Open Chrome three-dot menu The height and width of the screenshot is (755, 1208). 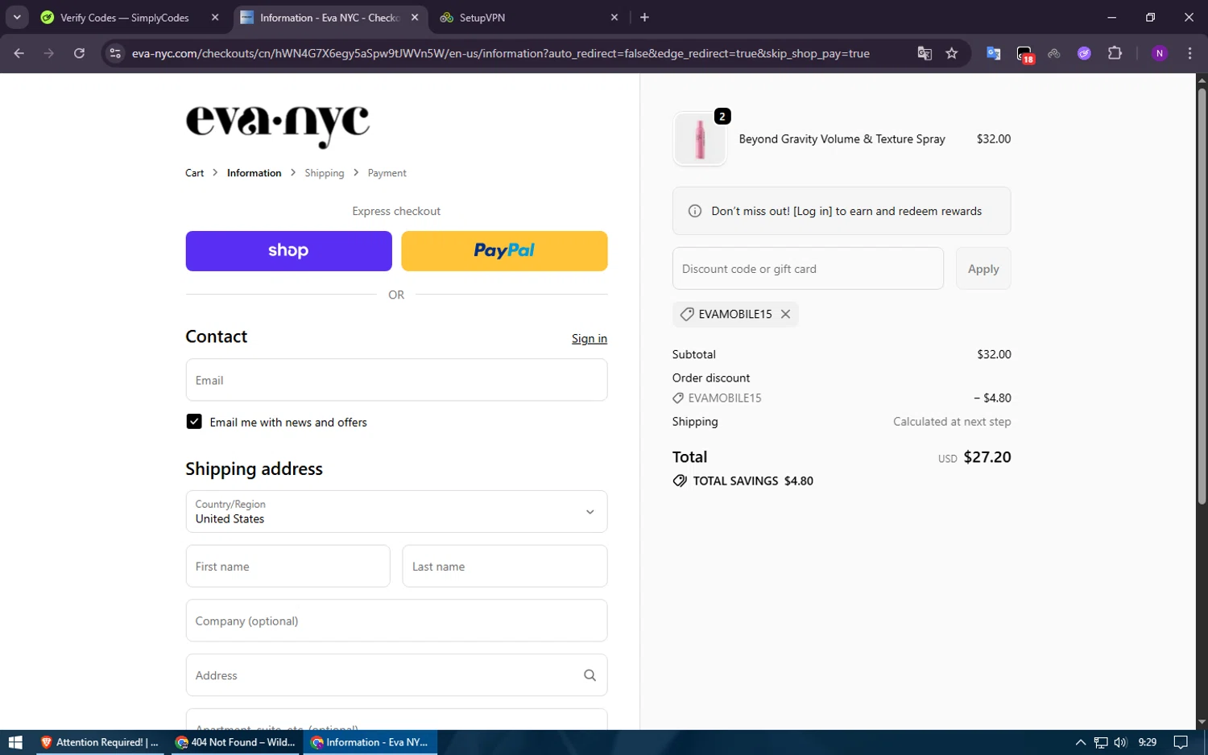click(1189, 53)
